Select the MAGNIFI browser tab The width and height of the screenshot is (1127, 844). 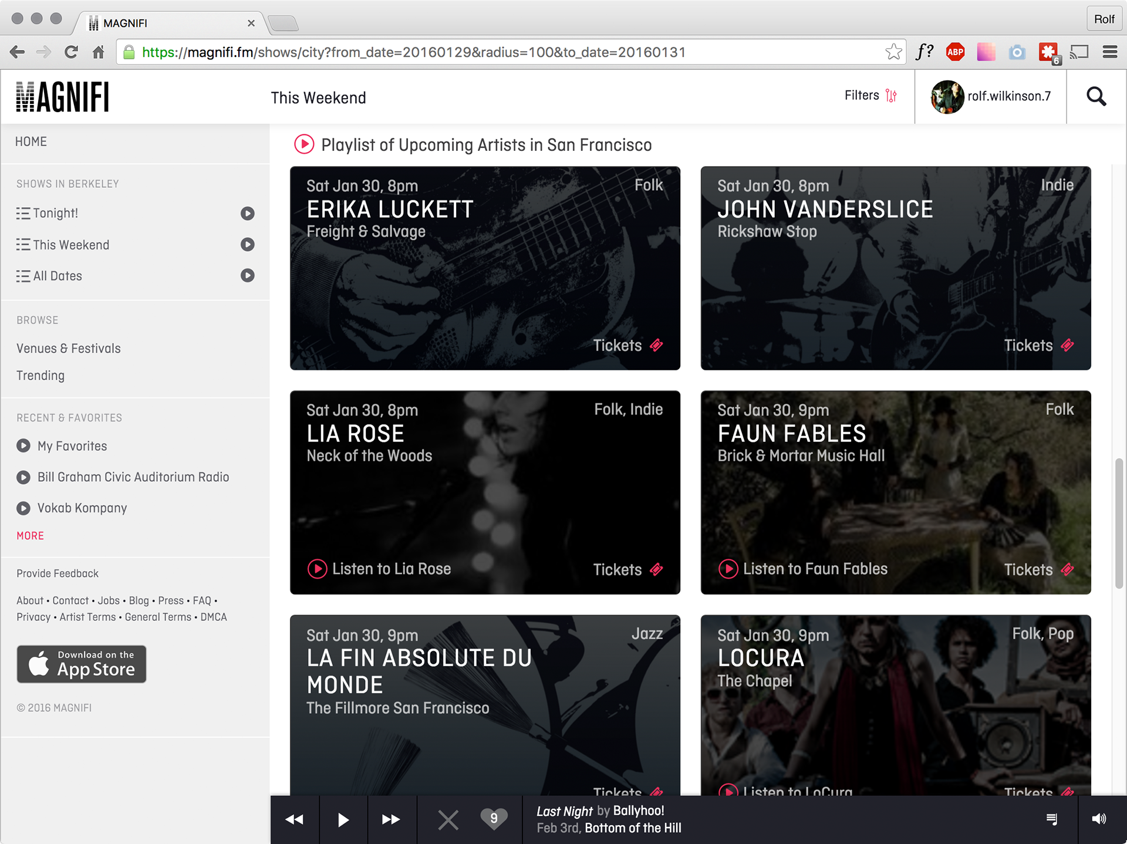[x=170, y=23]
